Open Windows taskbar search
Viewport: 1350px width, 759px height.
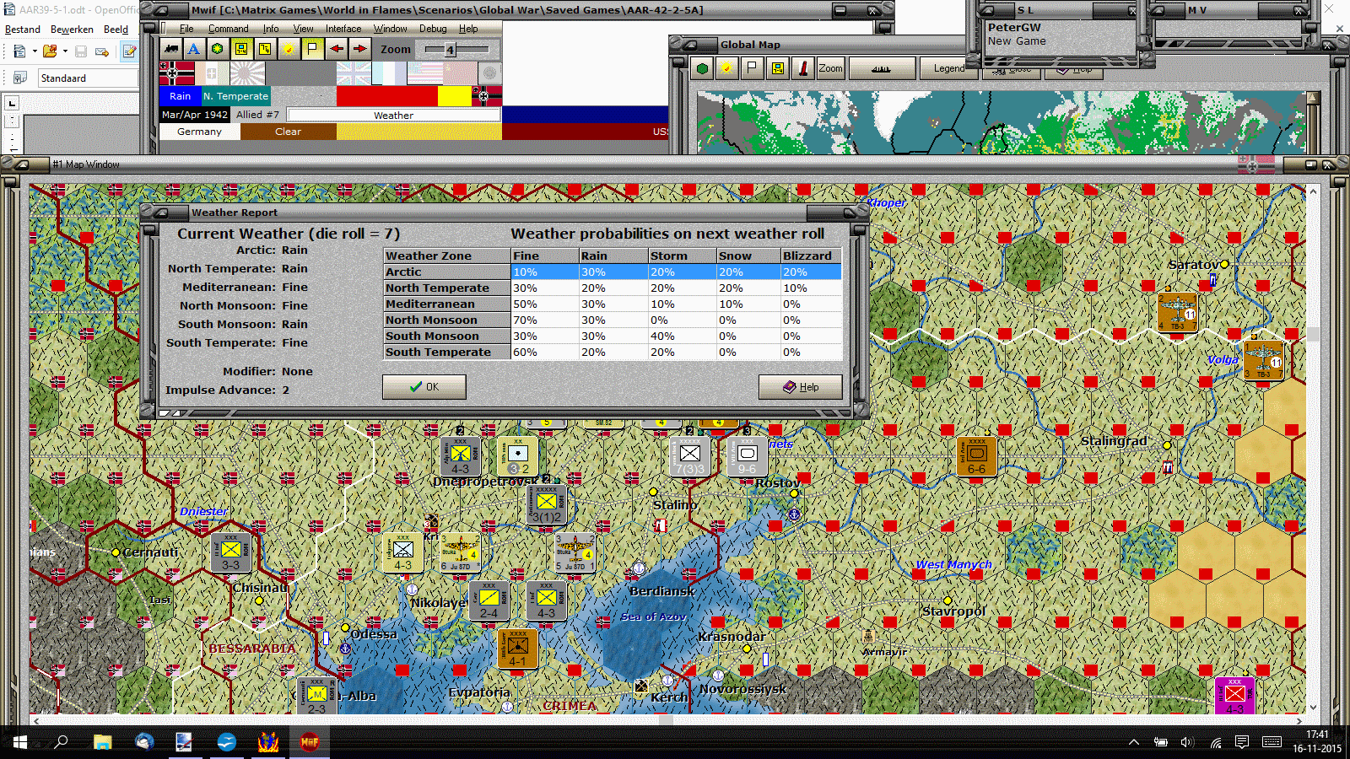pyautogui.click(x=61, y=742)
